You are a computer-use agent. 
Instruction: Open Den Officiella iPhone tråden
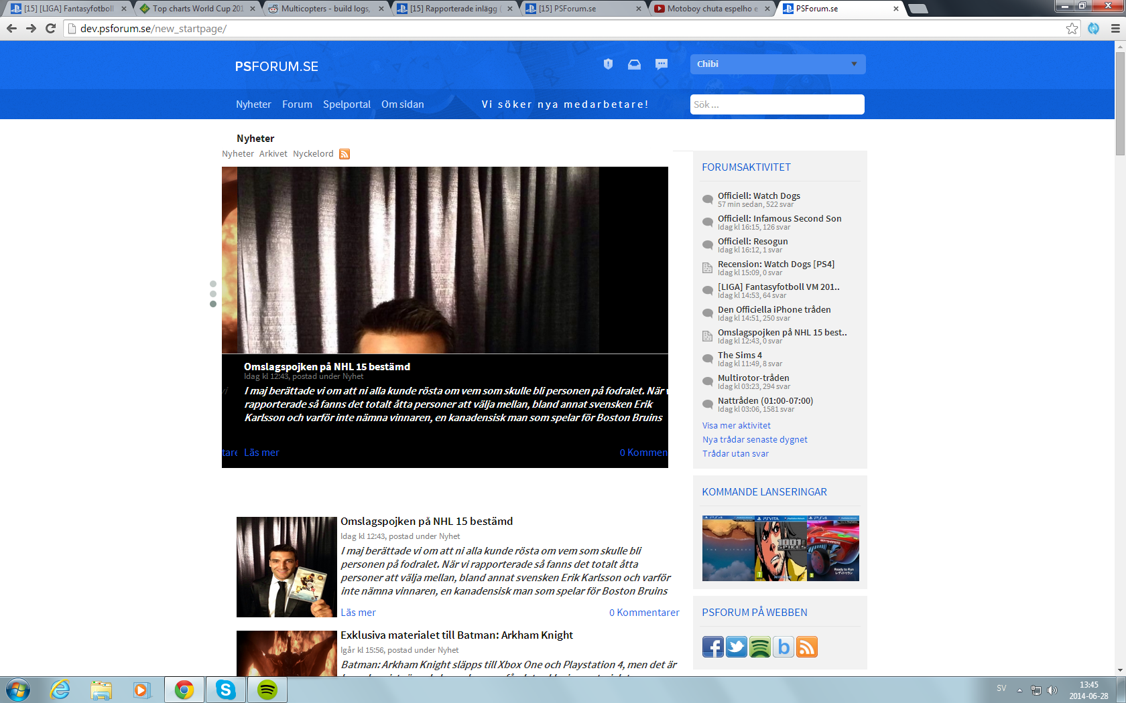[x=774, y=310]
